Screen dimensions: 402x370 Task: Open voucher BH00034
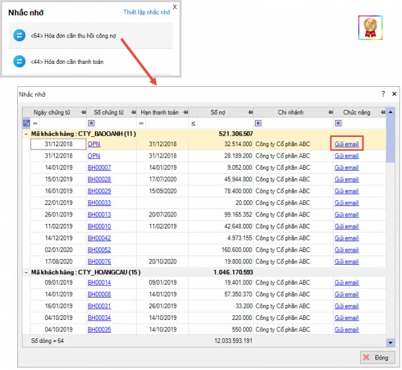[x=99, y=318]
